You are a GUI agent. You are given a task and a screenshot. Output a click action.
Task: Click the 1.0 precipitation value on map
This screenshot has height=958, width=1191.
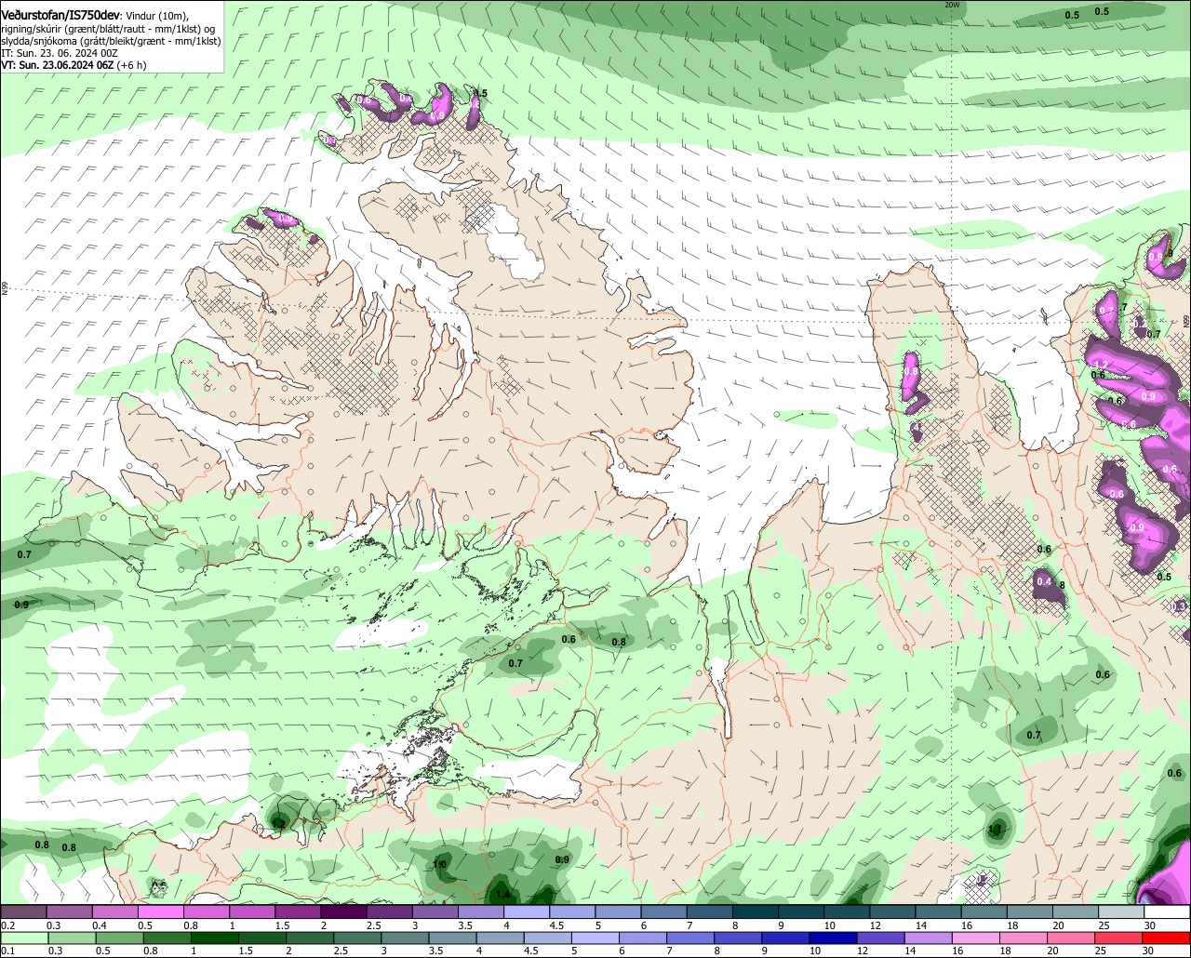click(x=440, y=864)
